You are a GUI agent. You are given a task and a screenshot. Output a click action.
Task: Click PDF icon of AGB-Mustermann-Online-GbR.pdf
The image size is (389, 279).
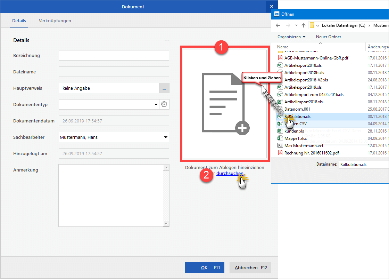[280, 58]
